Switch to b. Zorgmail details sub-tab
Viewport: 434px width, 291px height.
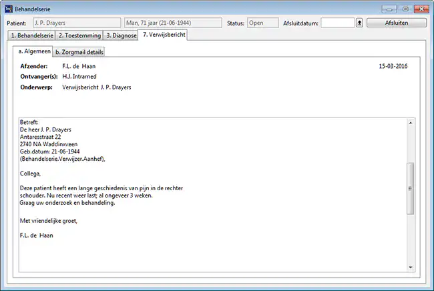(x=79, y=52)
